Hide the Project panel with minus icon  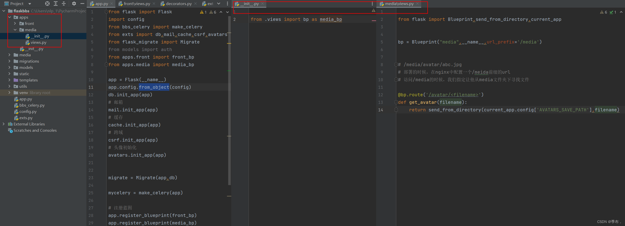tap(82, 4)
